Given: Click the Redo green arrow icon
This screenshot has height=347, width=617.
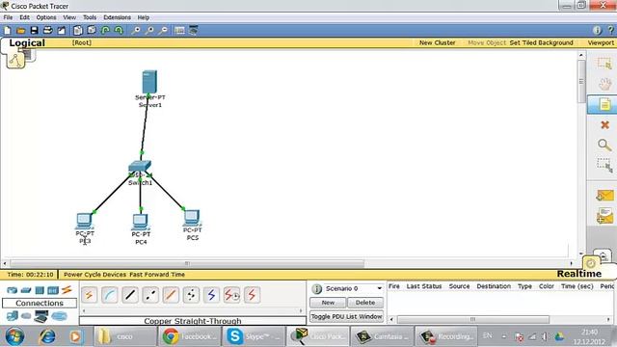Looking at the screenshot, I should pos(119,30).
